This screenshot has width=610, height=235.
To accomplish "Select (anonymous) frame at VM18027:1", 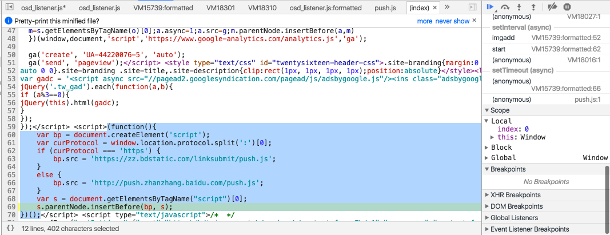I will coord(546,17).
